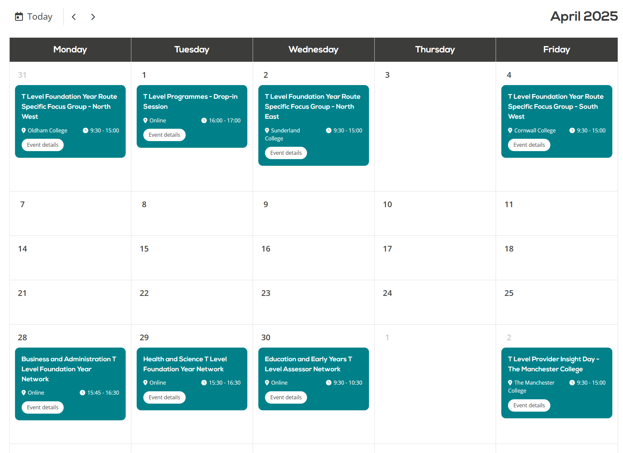
Task: Open Health and Science T Level event title
Action: pos(185,364)
